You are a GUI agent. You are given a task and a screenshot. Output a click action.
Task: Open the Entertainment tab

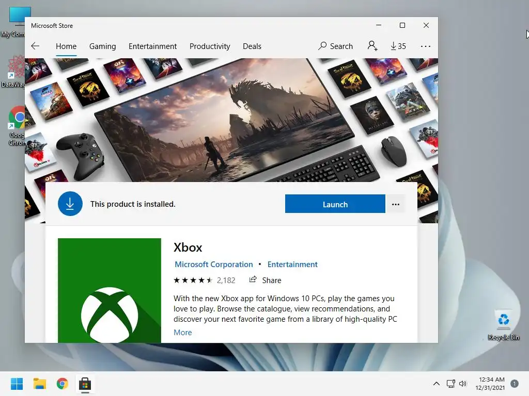coord(152,46)
